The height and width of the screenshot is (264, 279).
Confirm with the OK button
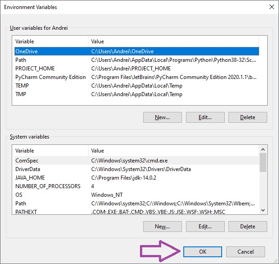(203, 251)
